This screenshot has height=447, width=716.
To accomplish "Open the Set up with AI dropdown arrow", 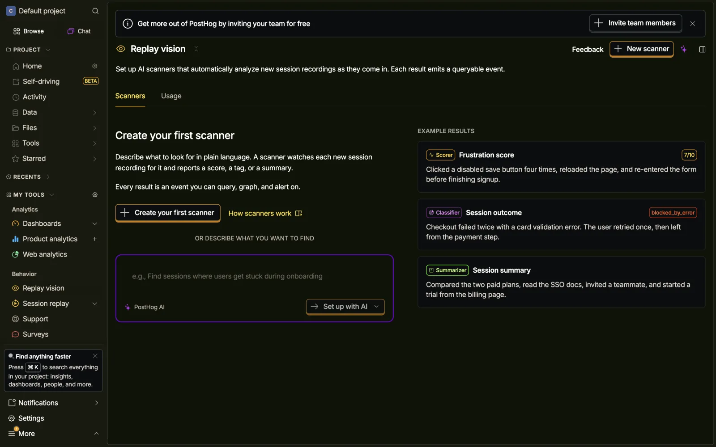I will tap(376, 307).
